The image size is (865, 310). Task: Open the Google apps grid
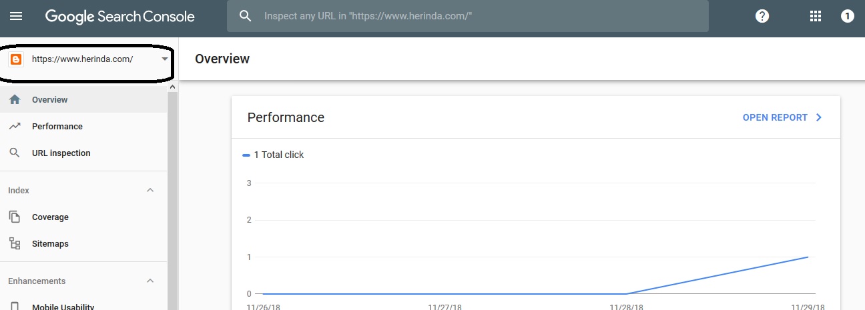[x=815, y=16]
